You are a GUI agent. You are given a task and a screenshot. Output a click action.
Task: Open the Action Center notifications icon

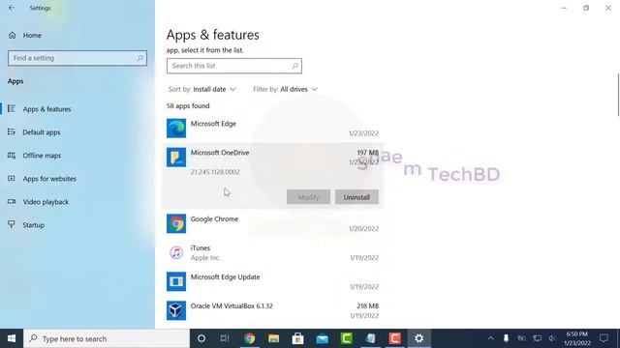(604, 338)
